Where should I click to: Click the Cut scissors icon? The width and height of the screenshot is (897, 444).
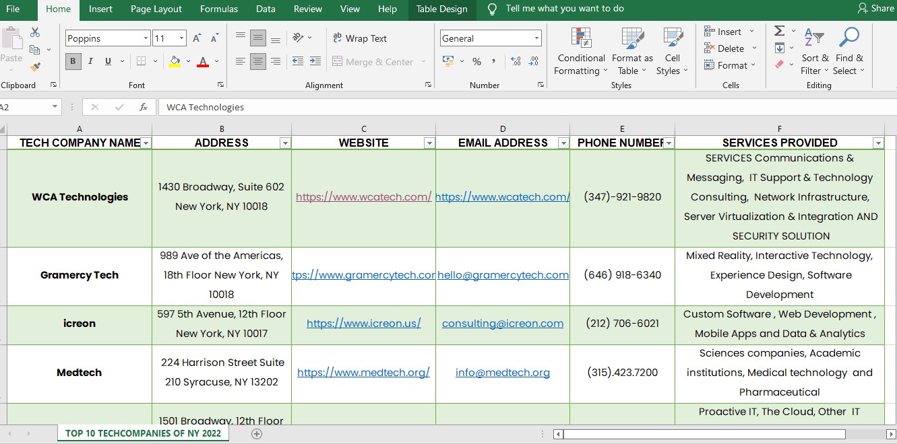click(35, 32)
